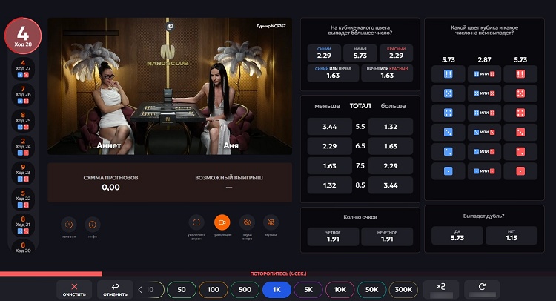Pick blue или red four dice
This screenshot has height=301, width=556.
click(484, 113)
